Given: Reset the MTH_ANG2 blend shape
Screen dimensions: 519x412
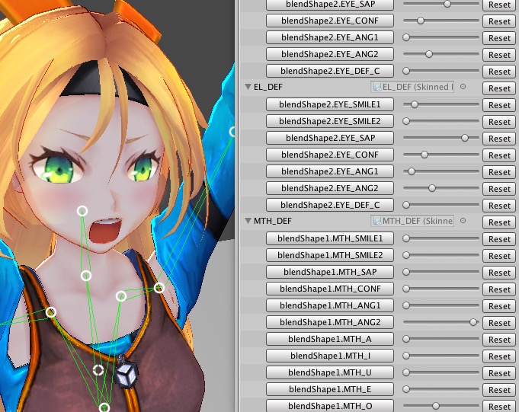Looking at the screenshot, I should 499,323.
